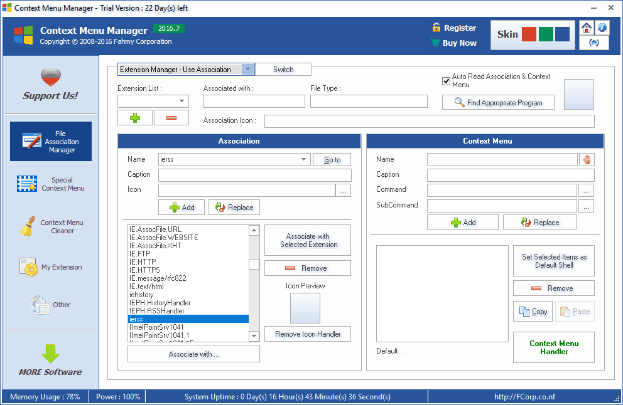Screen dimensions: 623x405
Task: Click the Context Menu Name field
Action: [502, 159]
